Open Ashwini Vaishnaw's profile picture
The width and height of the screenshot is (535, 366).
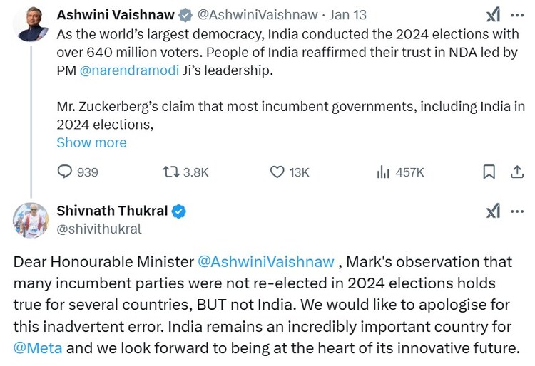click(x=30, y=24)
